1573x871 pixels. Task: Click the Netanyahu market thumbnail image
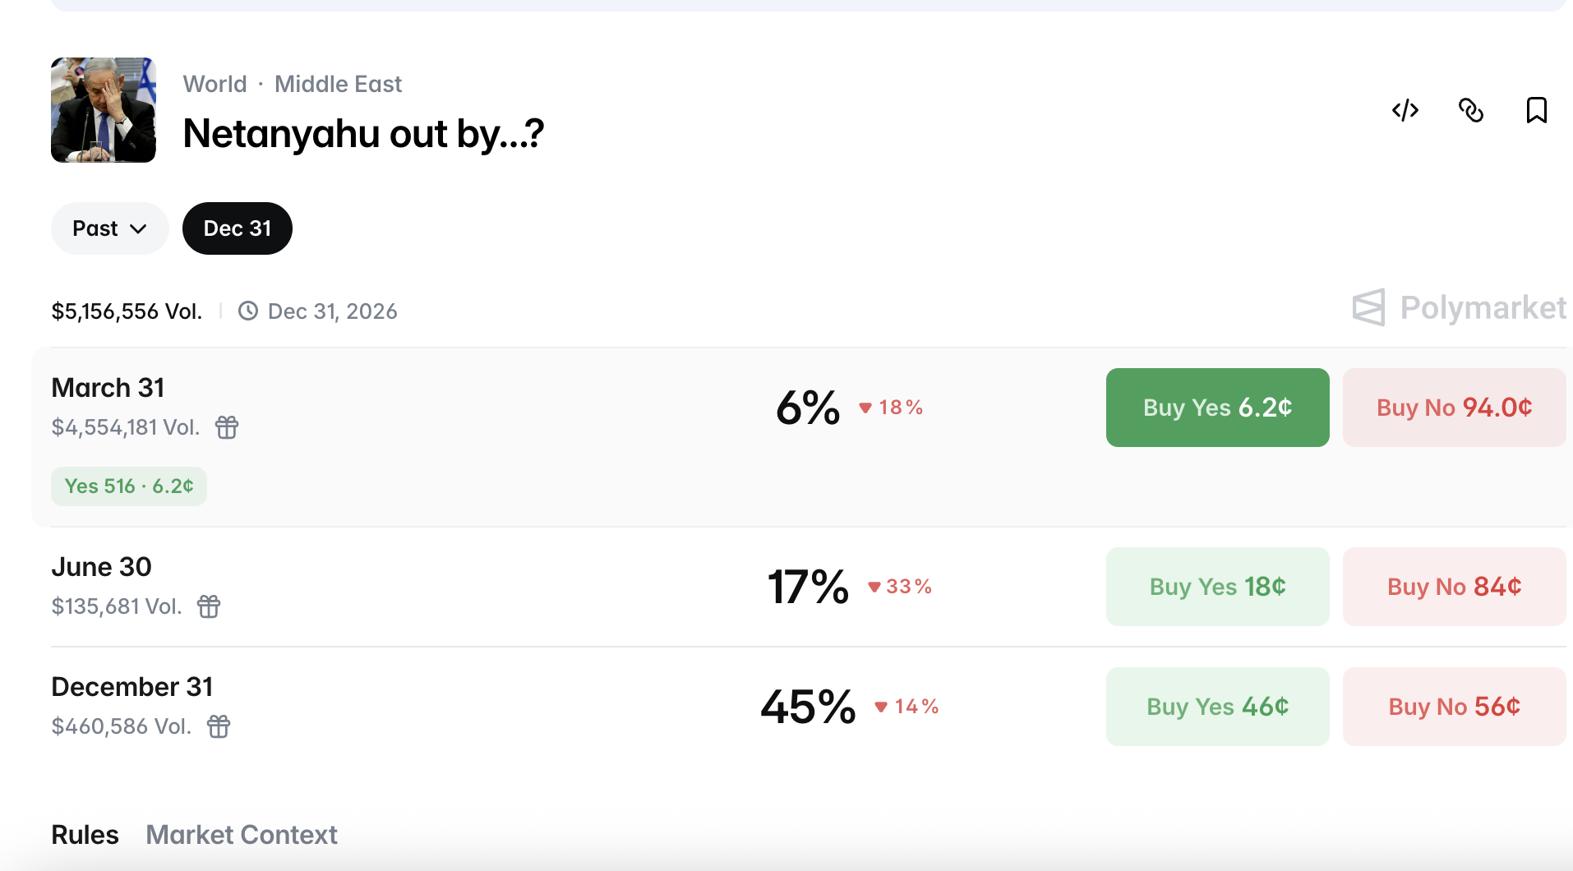tap(104, 110)
